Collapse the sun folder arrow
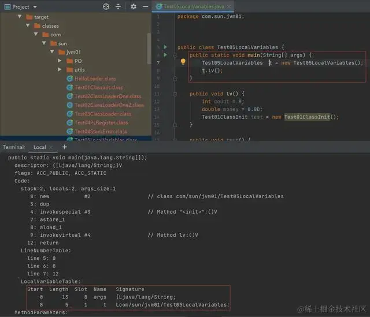This screenshot has height=317, width=370. click(x=44, y=43)
